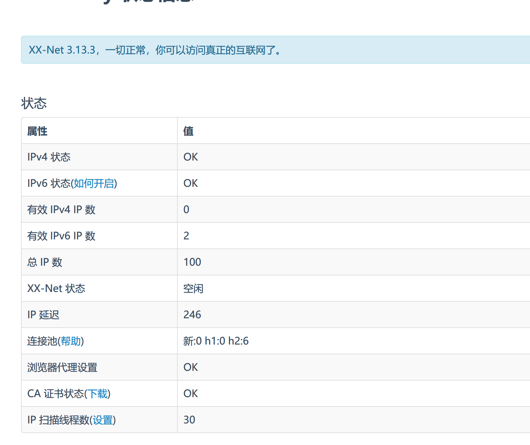Open 设置 for IP scan thread count
Image resolution: width=530 pixels, height=445 pixels.
(104, 420)
